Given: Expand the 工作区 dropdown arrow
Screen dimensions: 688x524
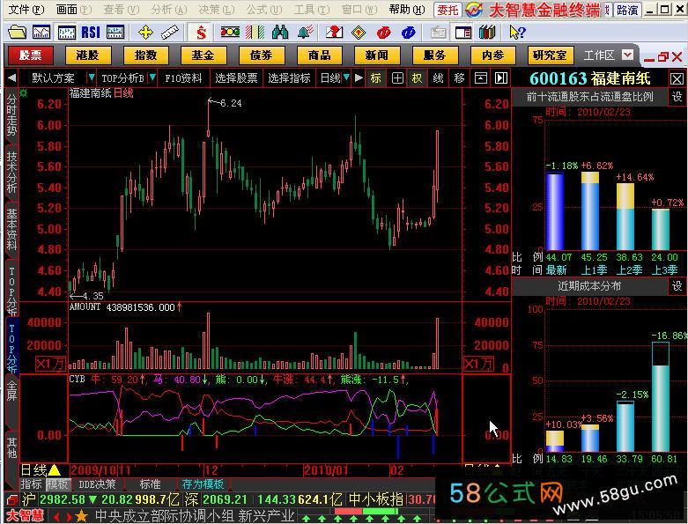Looking at the screenshot, I should point(627,55).
